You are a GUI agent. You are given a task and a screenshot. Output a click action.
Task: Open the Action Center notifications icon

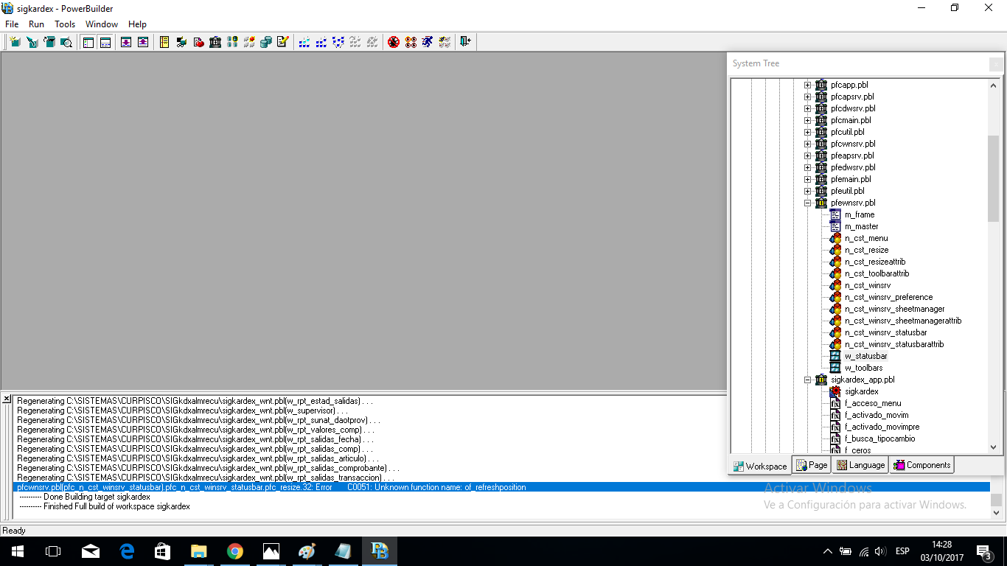983,551
